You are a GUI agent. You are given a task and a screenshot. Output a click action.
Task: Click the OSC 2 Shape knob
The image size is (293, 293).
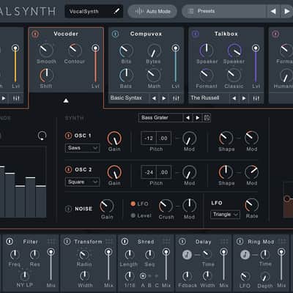click(226, 172)
